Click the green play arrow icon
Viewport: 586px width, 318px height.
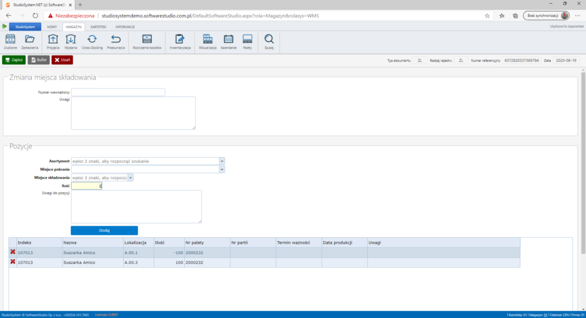(x=5, y=27)
